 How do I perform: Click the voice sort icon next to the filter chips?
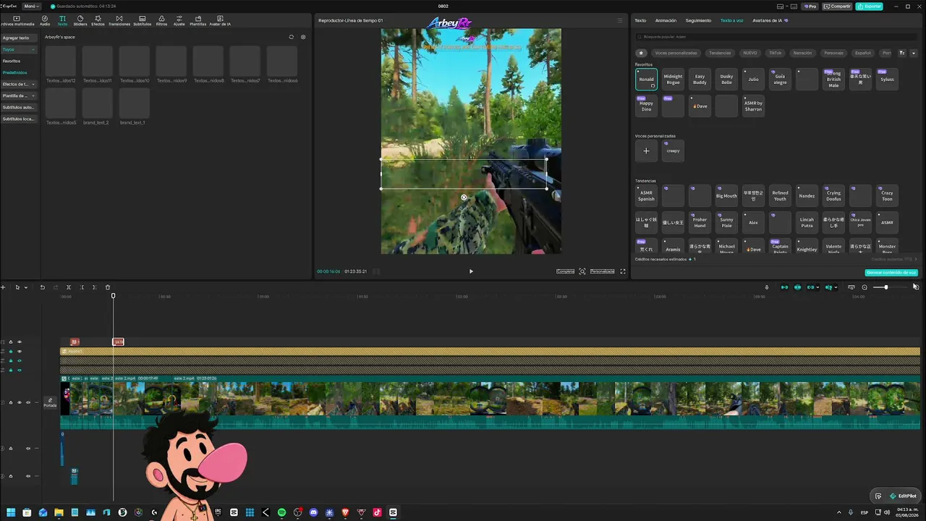(x=902, y=53)
